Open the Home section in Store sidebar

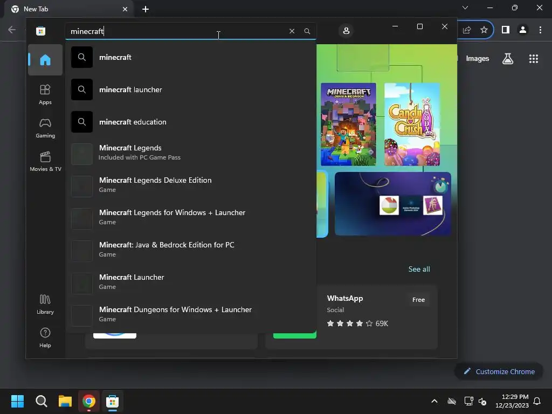click(45, 60)
